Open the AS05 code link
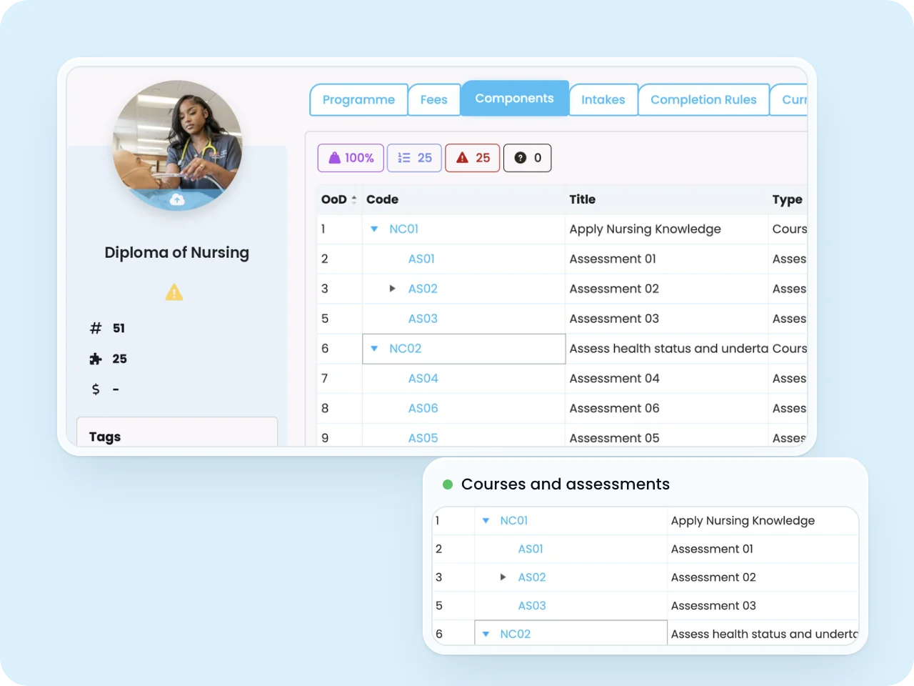The image size is (914, 686). tap(423, 438)
